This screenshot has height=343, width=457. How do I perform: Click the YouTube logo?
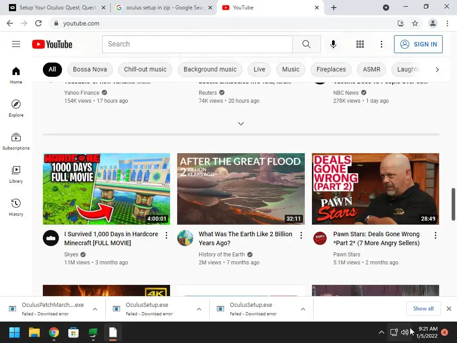click(x=52, y=44)
